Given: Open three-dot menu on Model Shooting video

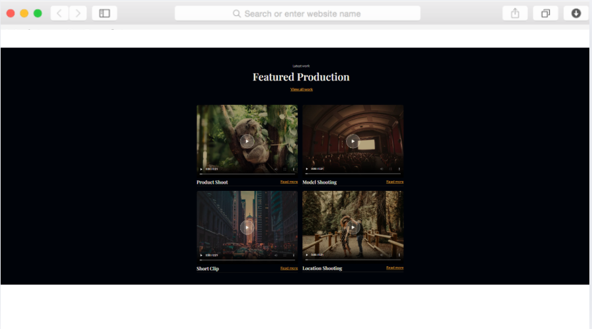Looking at the screenshot, I should click(399, 169).
